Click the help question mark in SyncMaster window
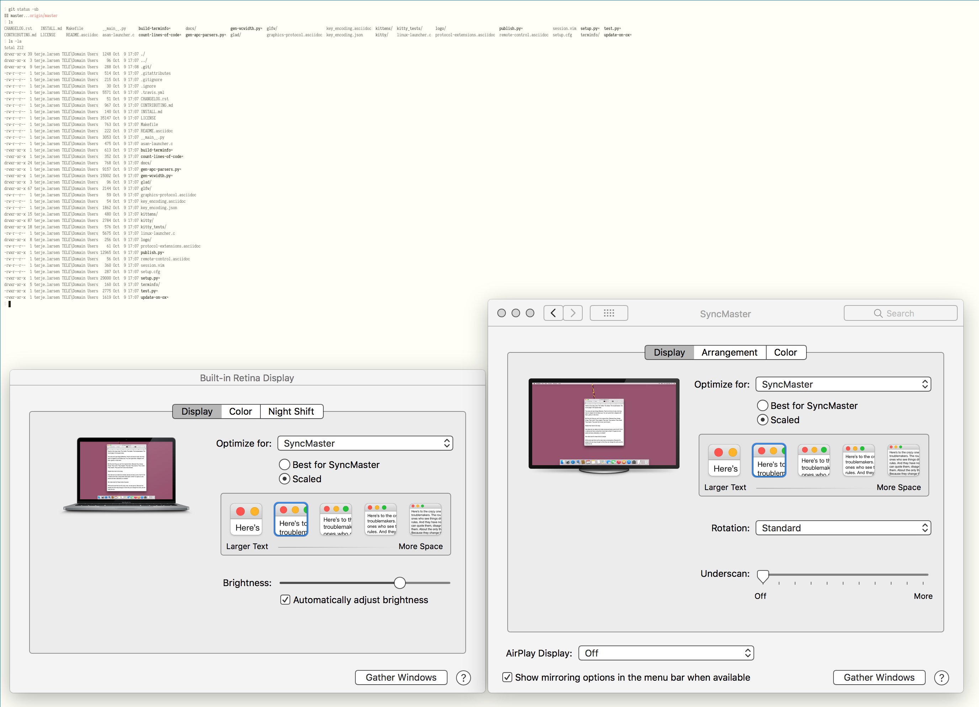979x707 pixels. pyautogui.click(x=941, y=677)
